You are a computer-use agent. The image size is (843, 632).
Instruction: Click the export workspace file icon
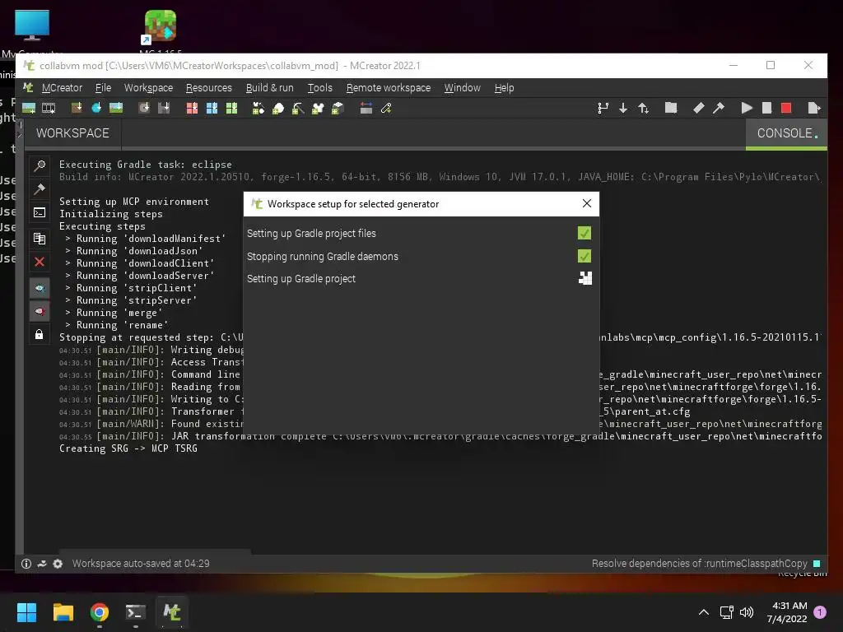pyautogui.click(x=814, y=108)
